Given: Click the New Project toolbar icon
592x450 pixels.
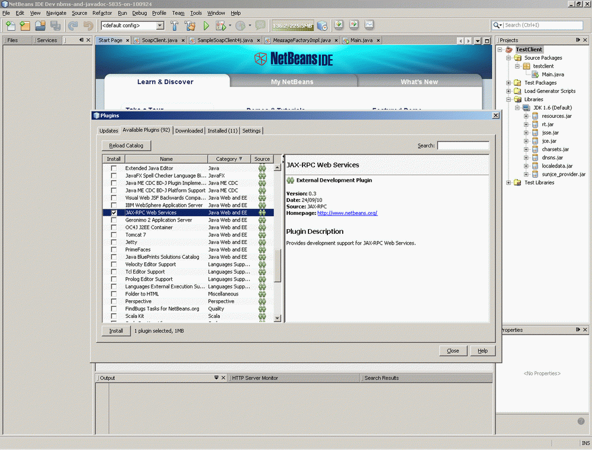Looking at the screenshot, I should 24,25.
